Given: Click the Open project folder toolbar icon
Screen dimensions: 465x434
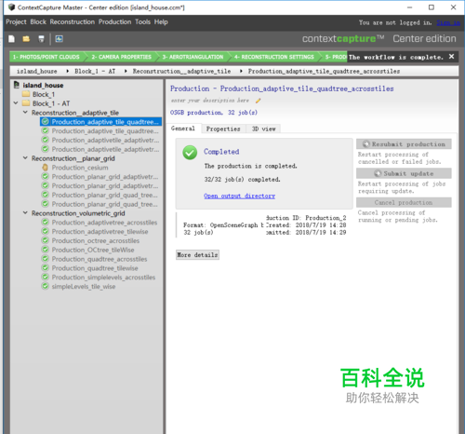Looking at the screenshot, I should pyautogui.click(x=26, y=39).
